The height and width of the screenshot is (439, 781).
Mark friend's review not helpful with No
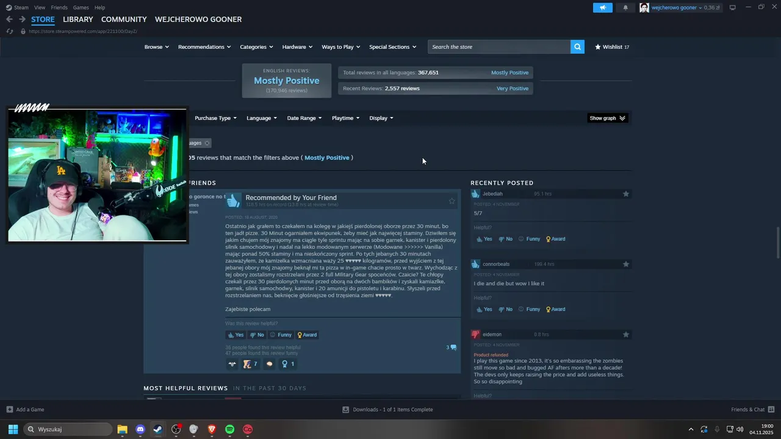[257, 335]
